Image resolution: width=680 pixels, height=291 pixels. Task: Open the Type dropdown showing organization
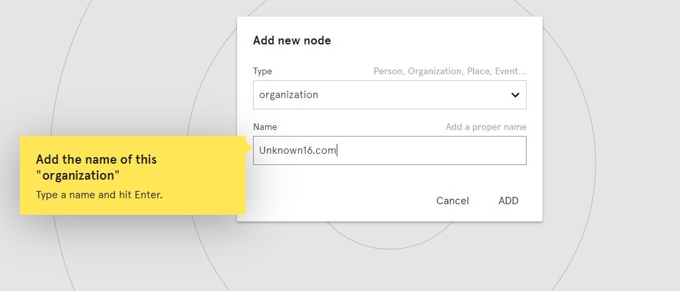point(389,95)
